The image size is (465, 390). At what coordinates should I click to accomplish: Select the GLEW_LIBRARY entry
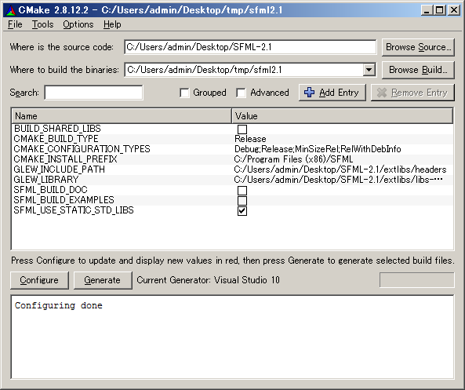46,180
